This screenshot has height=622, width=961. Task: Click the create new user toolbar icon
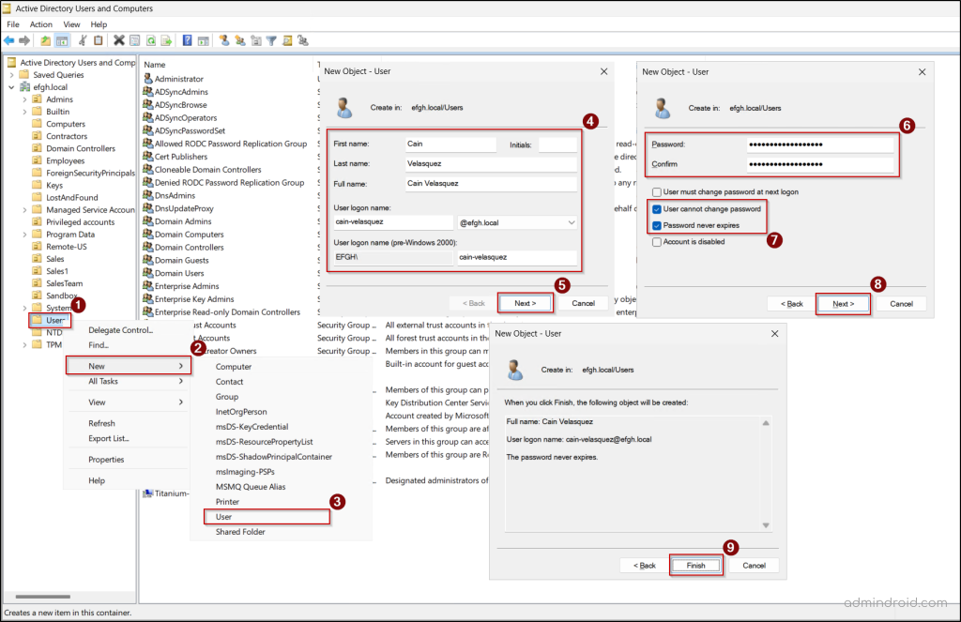point(224,40)
